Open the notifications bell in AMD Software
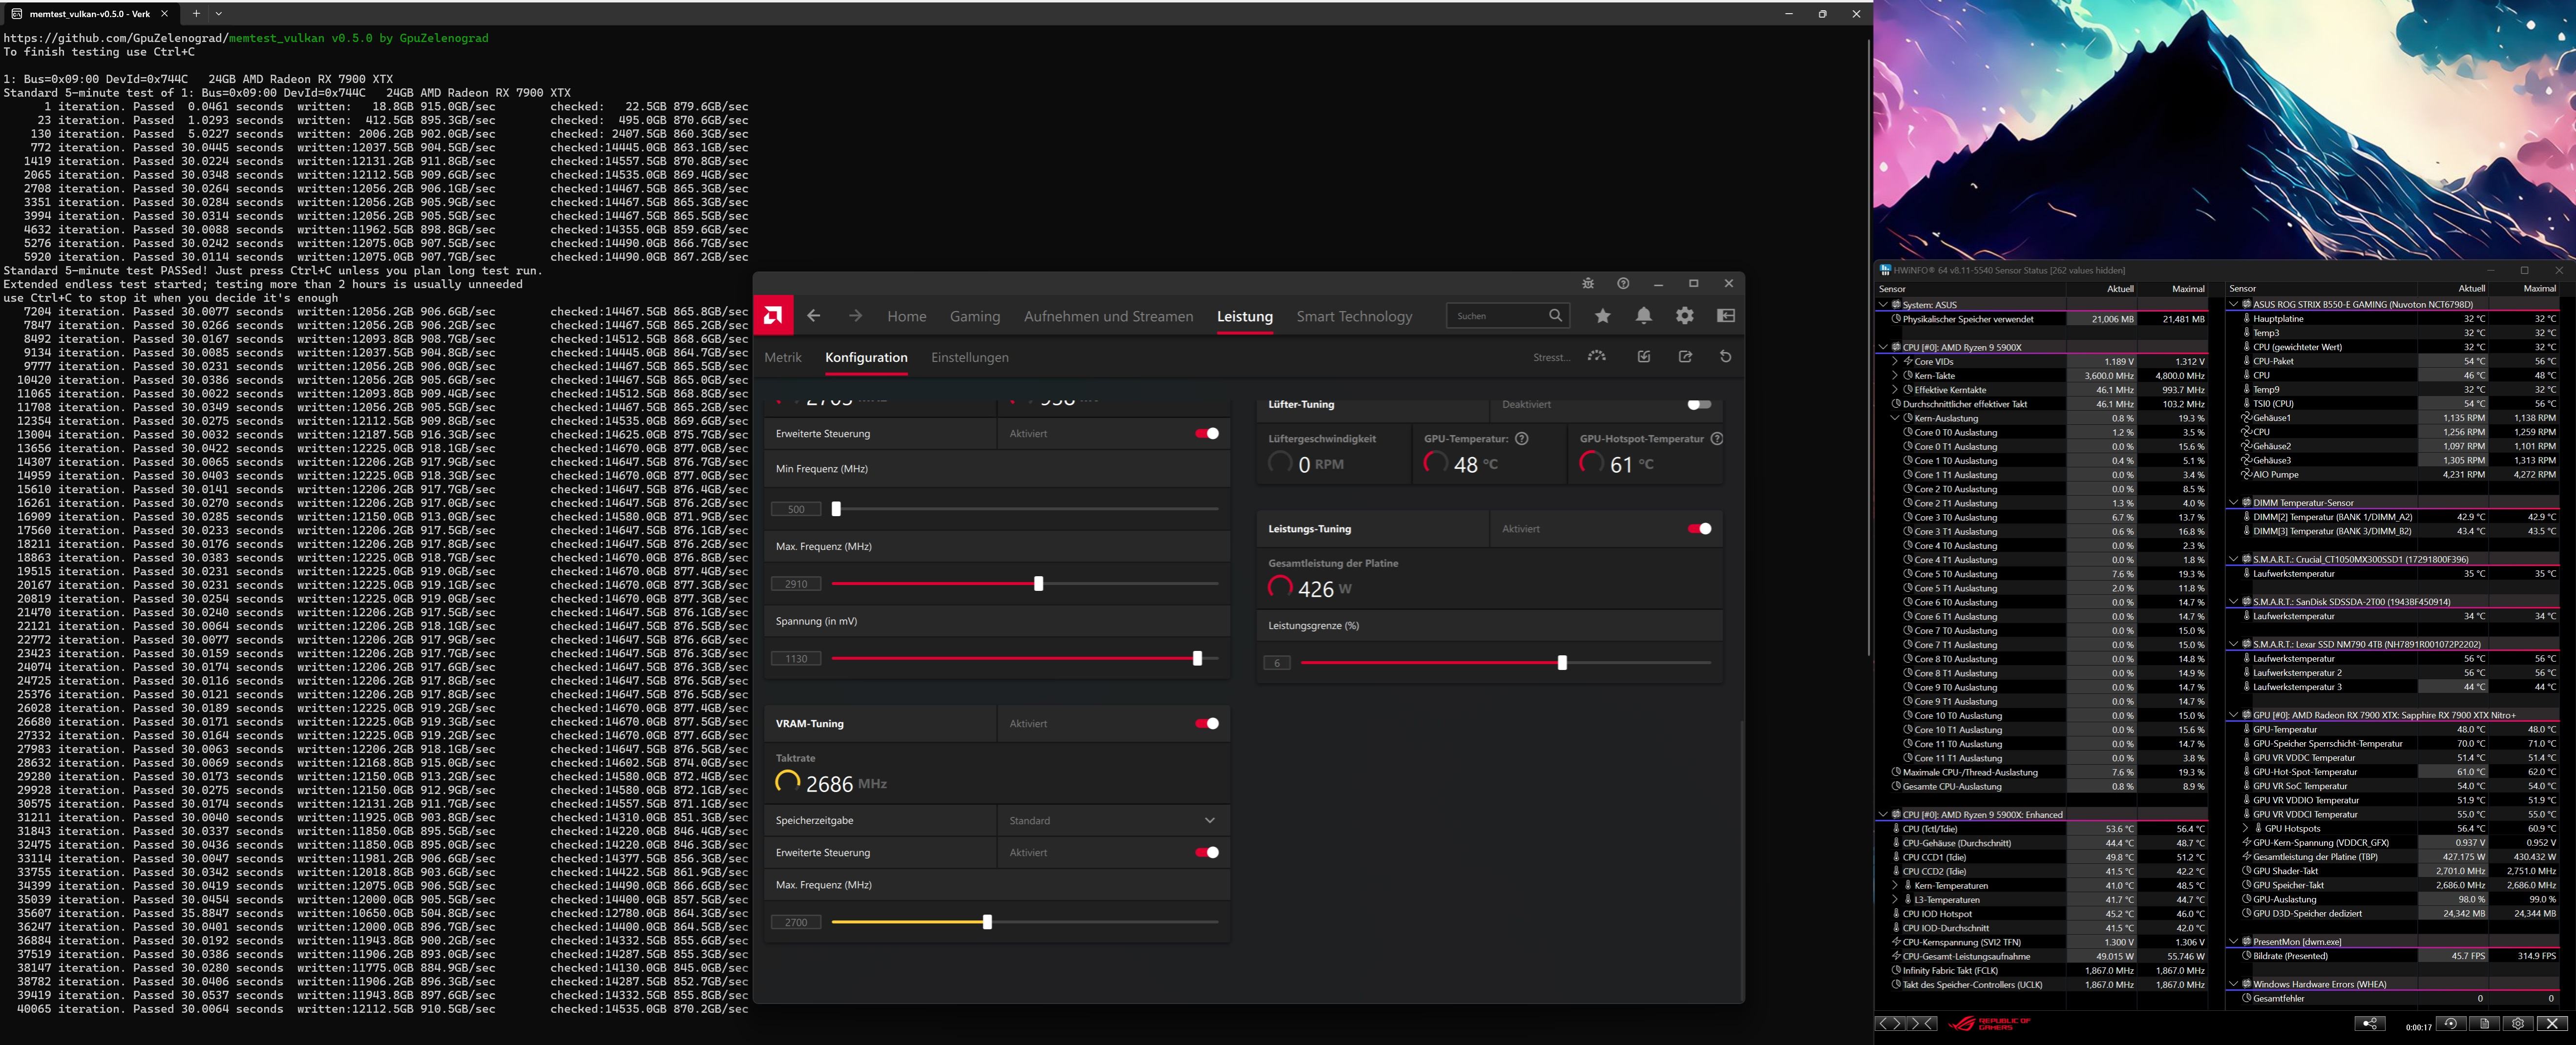Screen dimensions: 2576x1045 1643,316
